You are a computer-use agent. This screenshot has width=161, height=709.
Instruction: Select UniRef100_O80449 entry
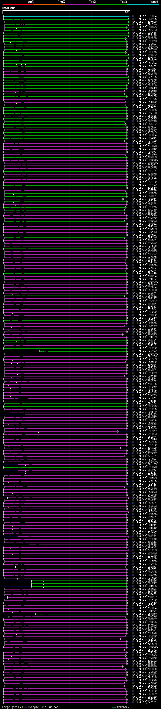[x=144, y=88]
